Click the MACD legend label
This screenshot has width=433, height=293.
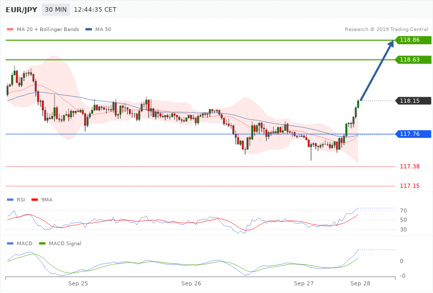[x=24, y=244]
